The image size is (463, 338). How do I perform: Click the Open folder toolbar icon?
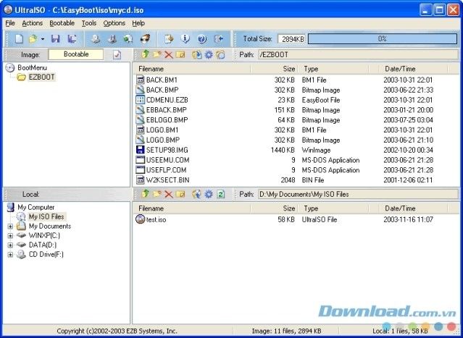pyautogui.click(x=33, y=38)
